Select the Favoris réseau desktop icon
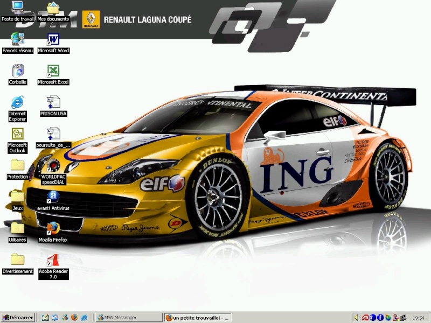This screenshot has height=323, width=431. [x=18, y=43]
